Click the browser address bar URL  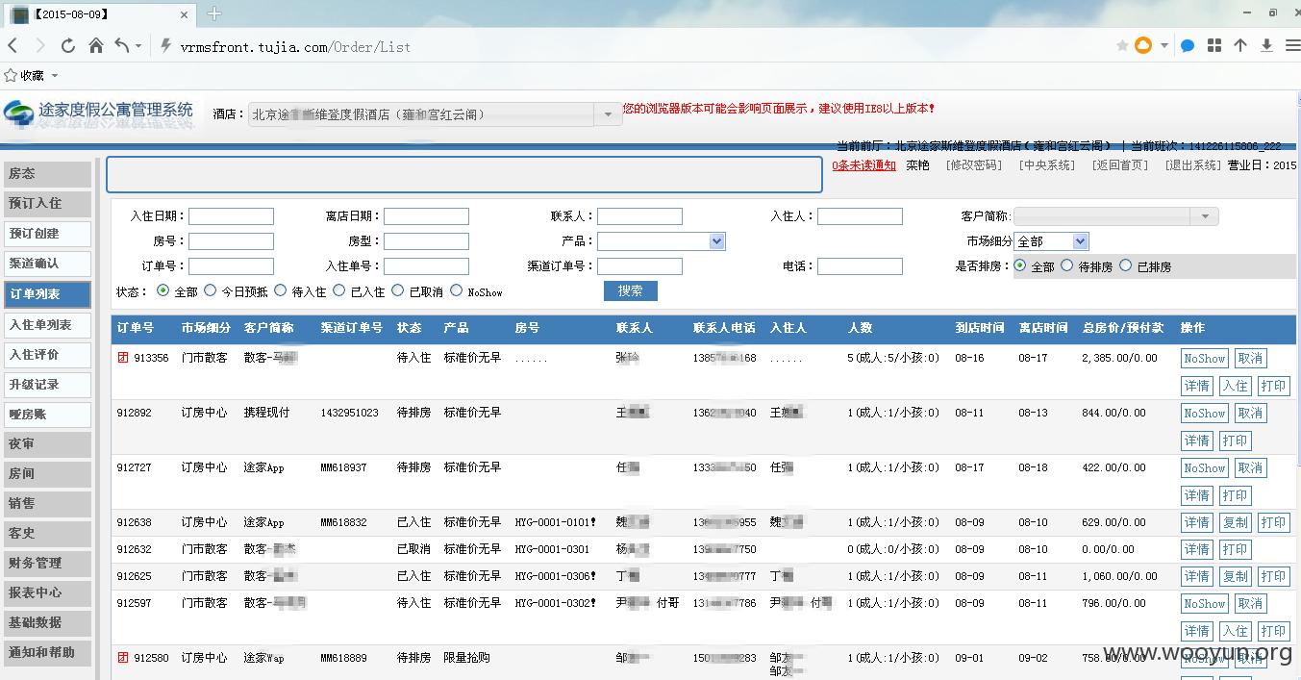pos(295,46)
